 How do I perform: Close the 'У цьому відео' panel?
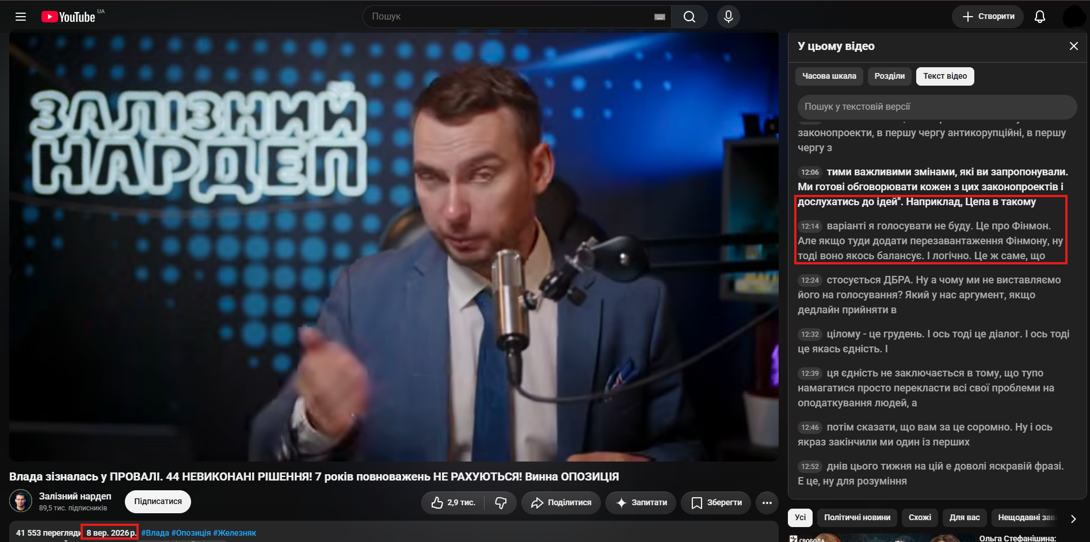click(1074, 46)
